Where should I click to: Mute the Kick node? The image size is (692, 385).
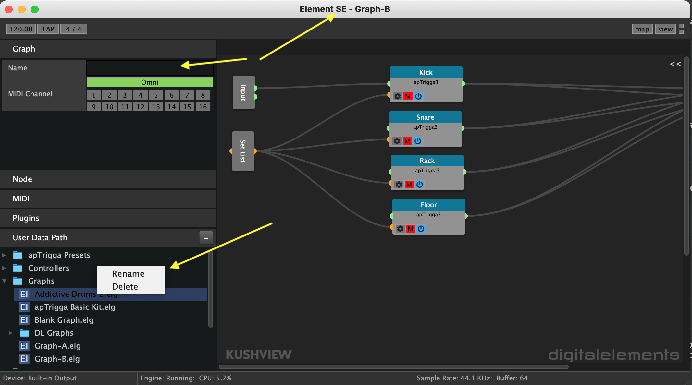[408, 96]
